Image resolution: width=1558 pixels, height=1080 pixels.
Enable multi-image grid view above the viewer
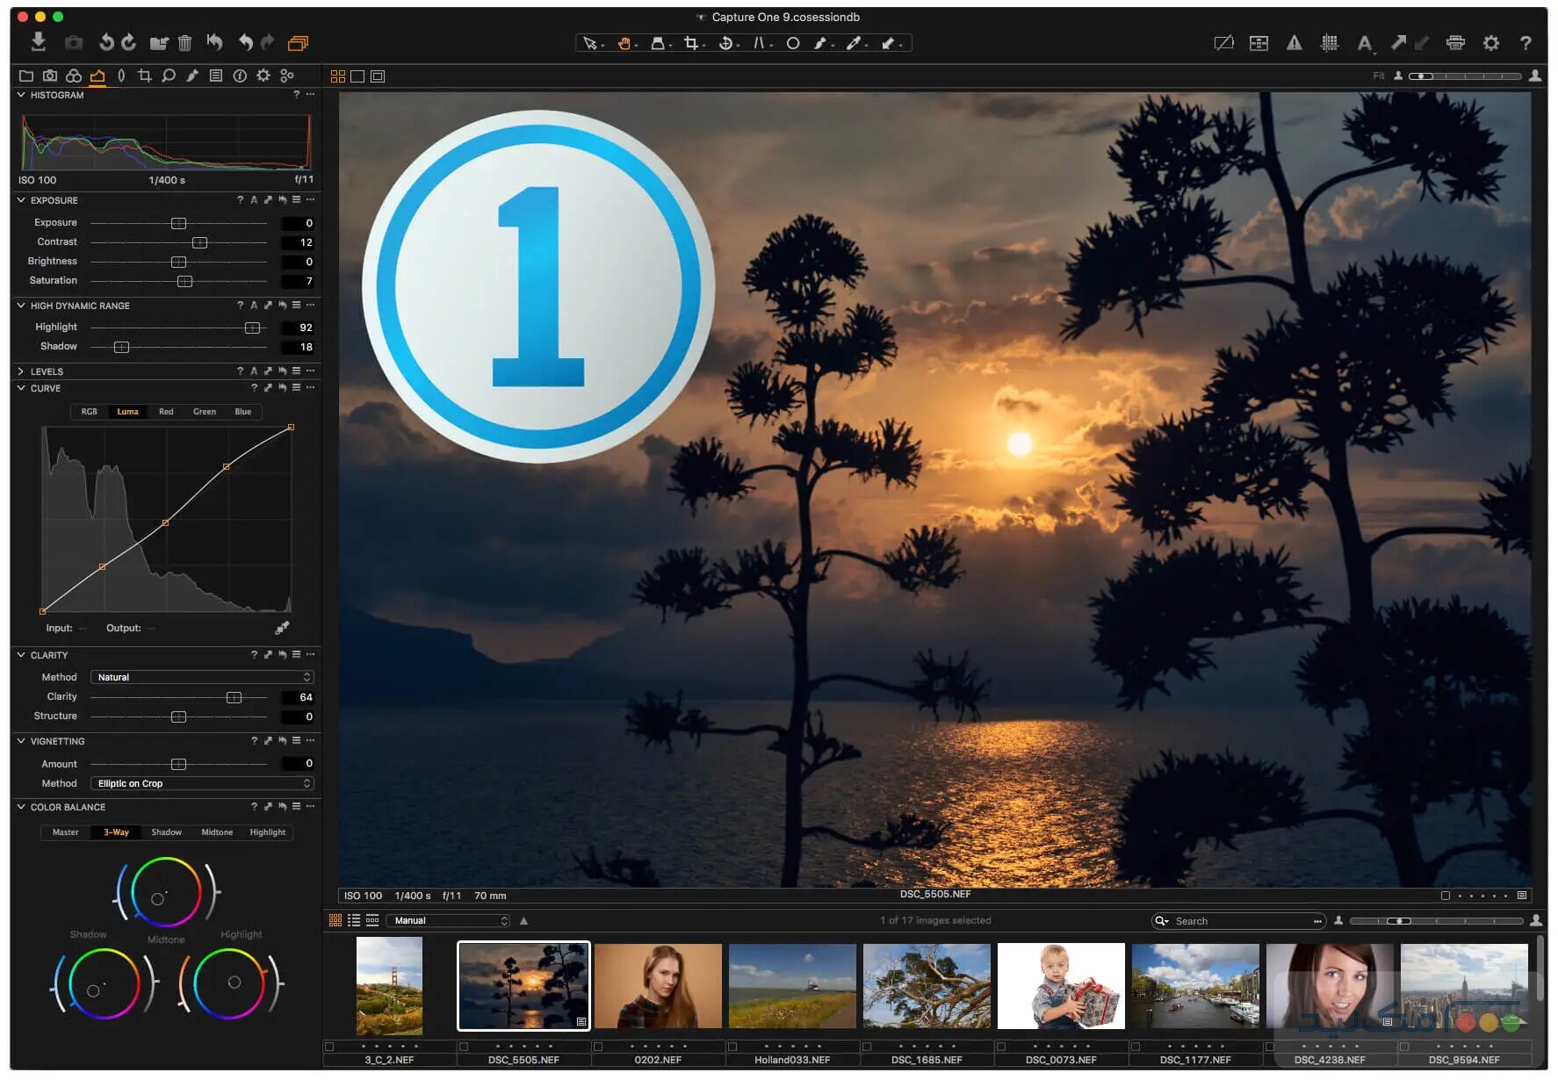coord(337,76)
